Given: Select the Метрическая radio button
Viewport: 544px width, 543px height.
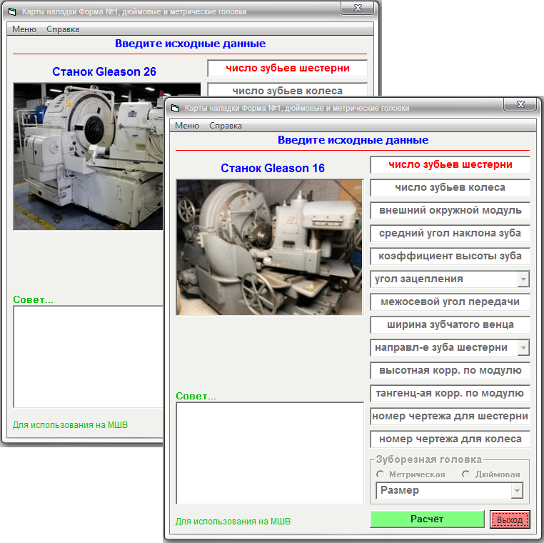Looking at the screenshot, I should (381, 474).
